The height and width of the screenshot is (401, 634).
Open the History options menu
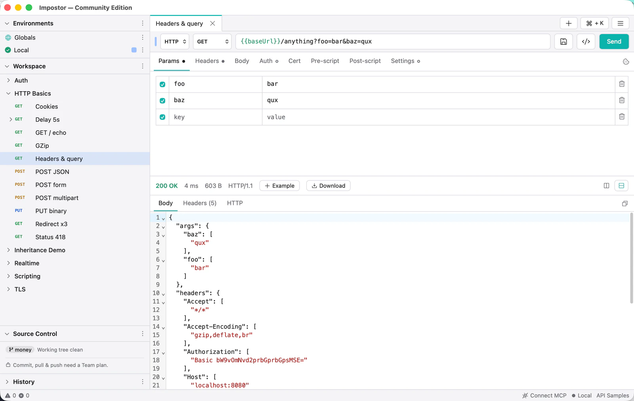143,382
